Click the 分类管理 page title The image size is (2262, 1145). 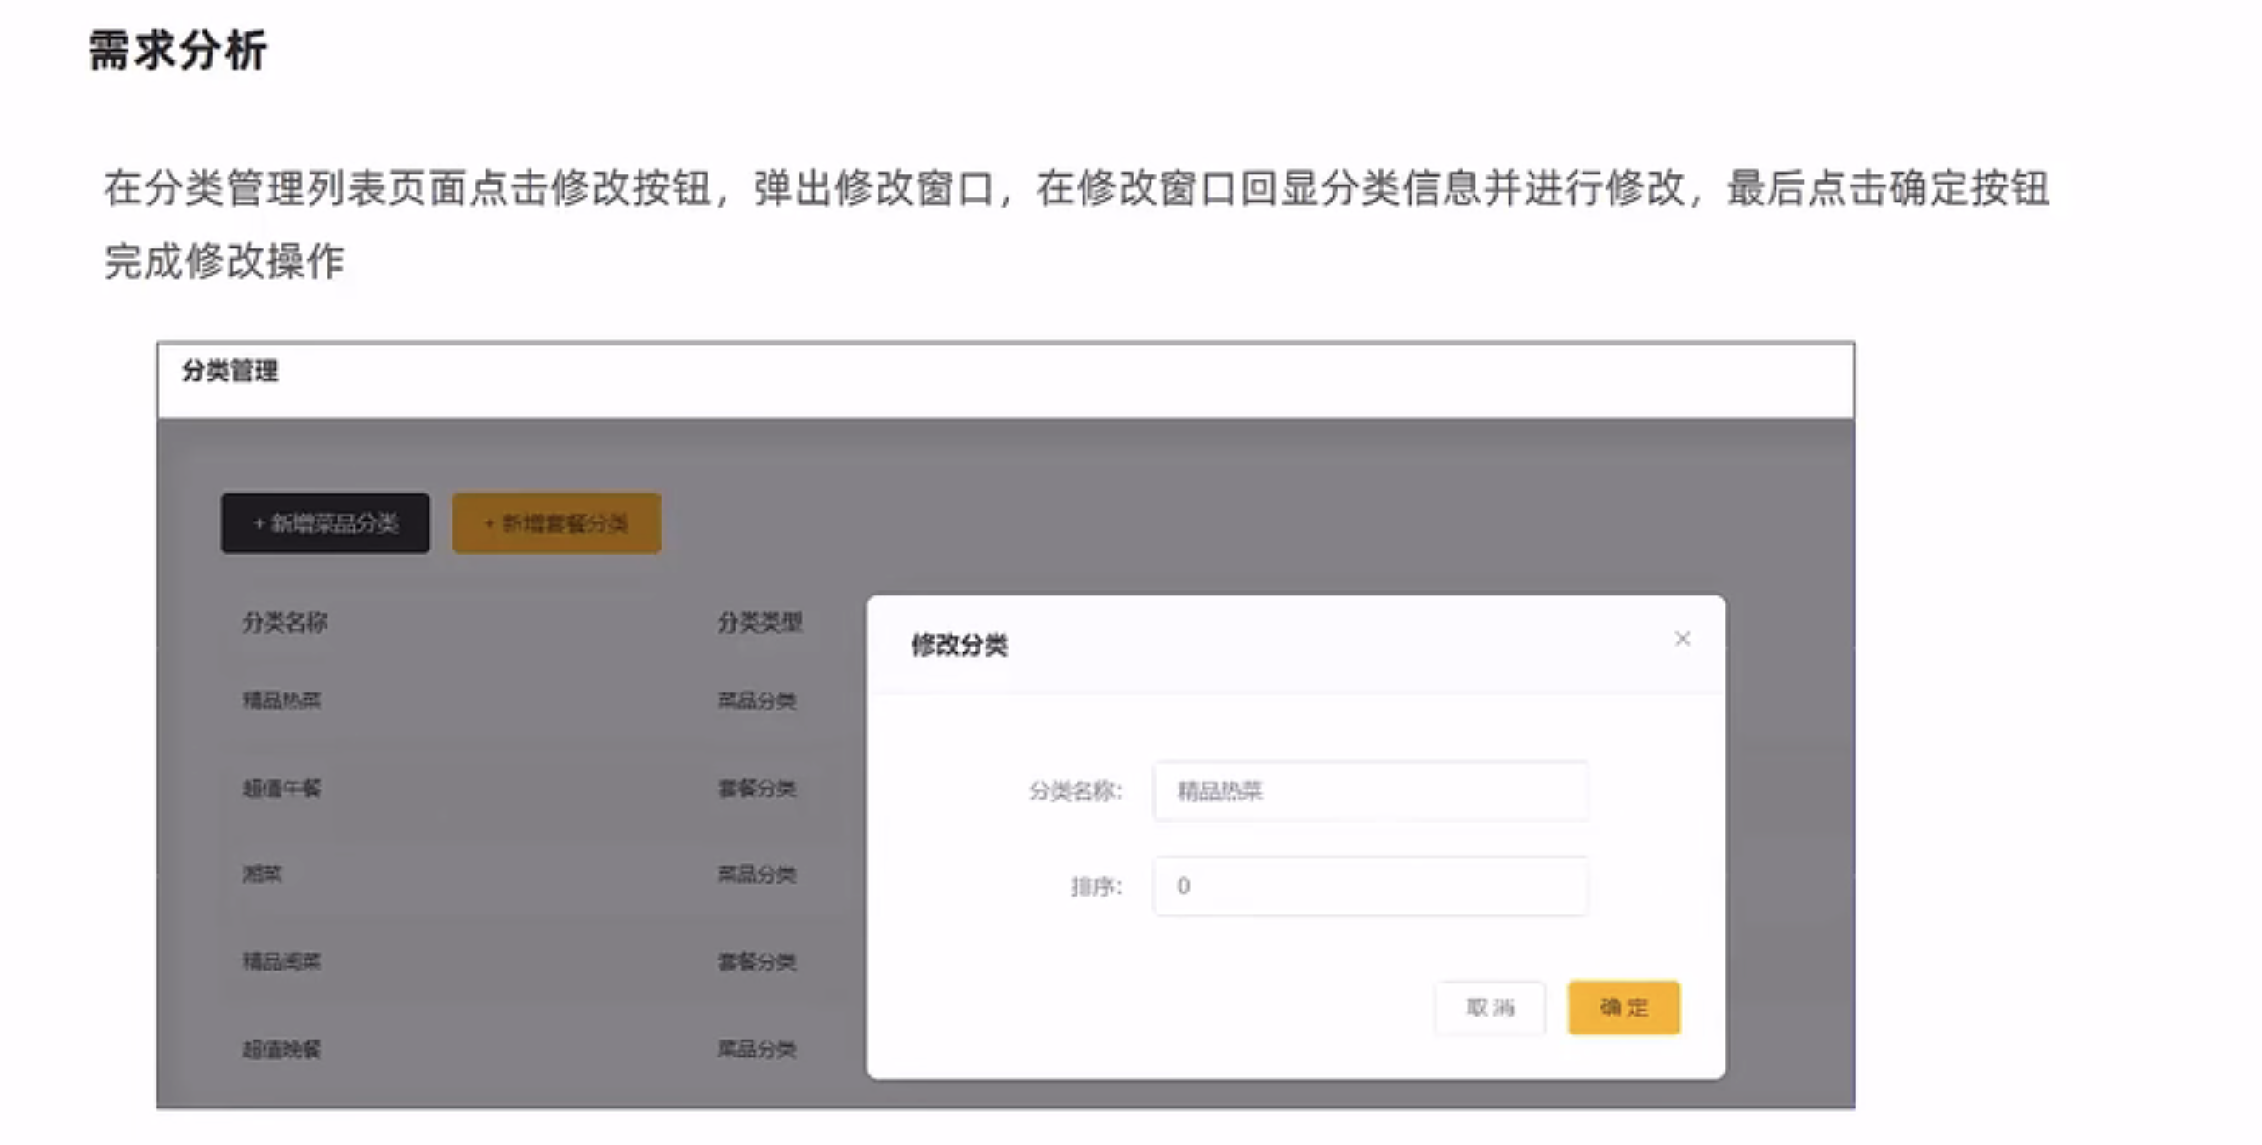click(230, 371)
